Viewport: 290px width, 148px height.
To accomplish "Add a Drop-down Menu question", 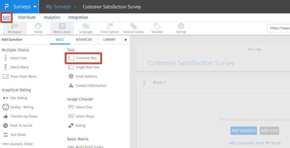I will pos(23,76).
